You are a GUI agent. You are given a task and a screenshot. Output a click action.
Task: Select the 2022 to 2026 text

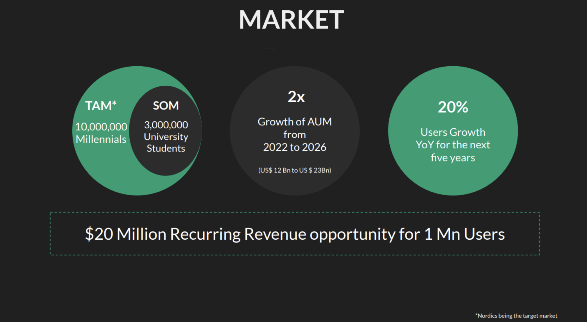click(295, 147)
